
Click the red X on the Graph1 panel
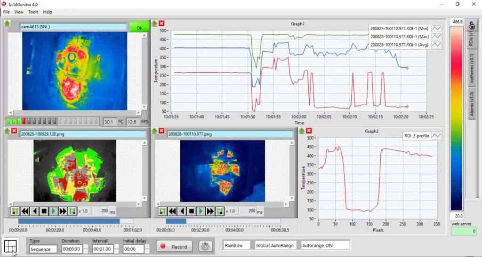(x=161, y=23)
